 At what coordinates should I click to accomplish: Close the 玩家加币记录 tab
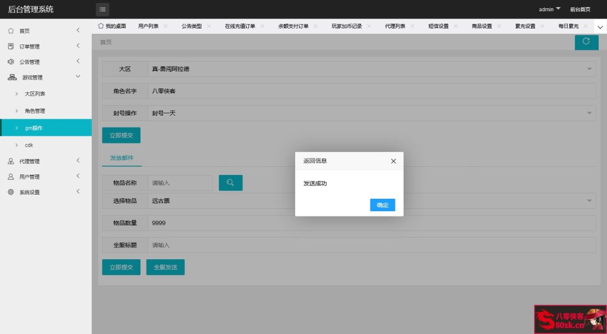[x=369, y=26]
